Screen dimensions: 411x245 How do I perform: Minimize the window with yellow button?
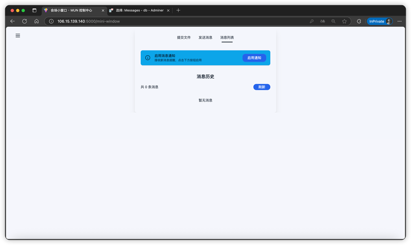point(17,10)
